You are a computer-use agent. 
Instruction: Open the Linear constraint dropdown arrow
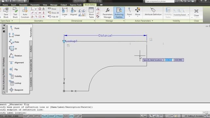(65, 16)
